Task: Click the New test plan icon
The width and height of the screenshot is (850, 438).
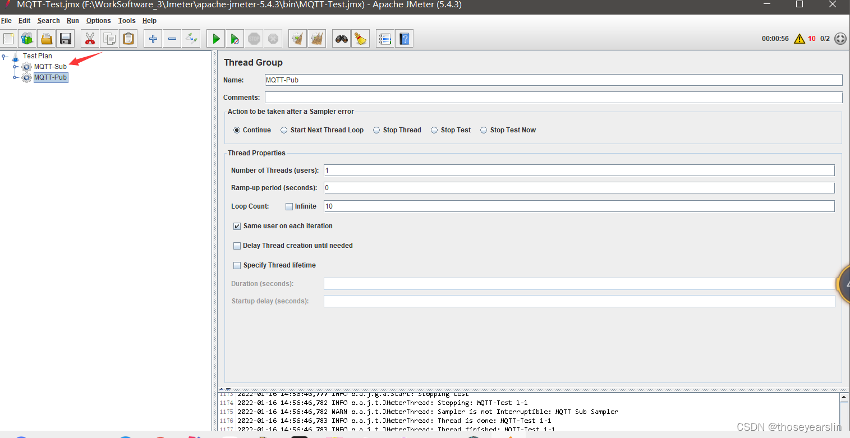Action: 9,39
